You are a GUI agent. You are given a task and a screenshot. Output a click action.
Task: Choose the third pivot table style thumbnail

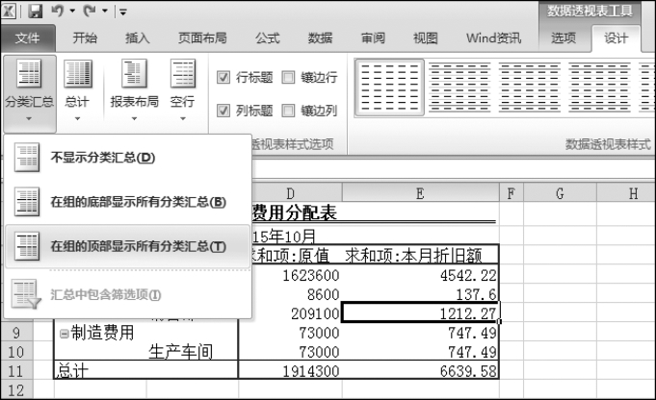(529, 87)
